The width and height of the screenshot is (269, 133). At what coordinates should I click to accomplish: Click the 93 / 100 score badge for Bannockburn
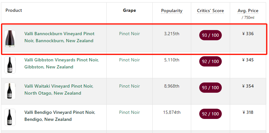(210, 35)
